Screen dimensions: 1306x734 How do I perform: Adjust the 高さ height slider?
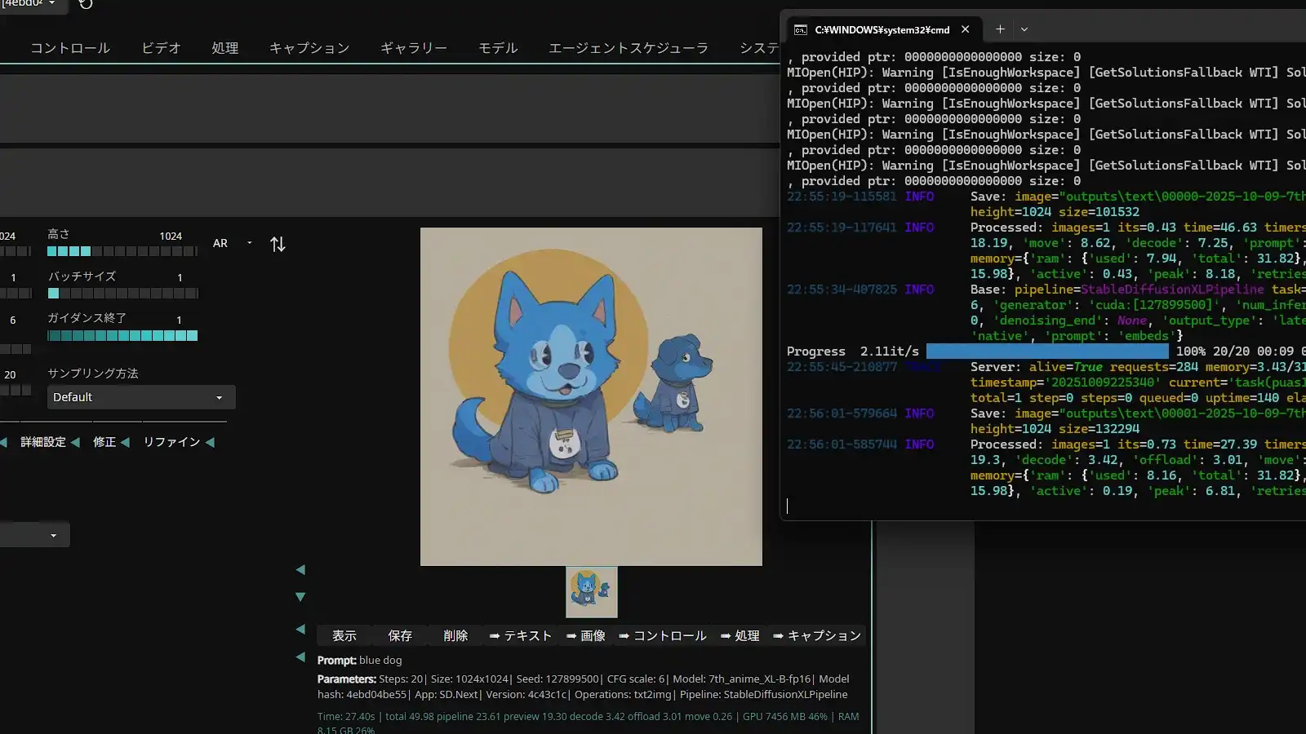pos(121,251)
